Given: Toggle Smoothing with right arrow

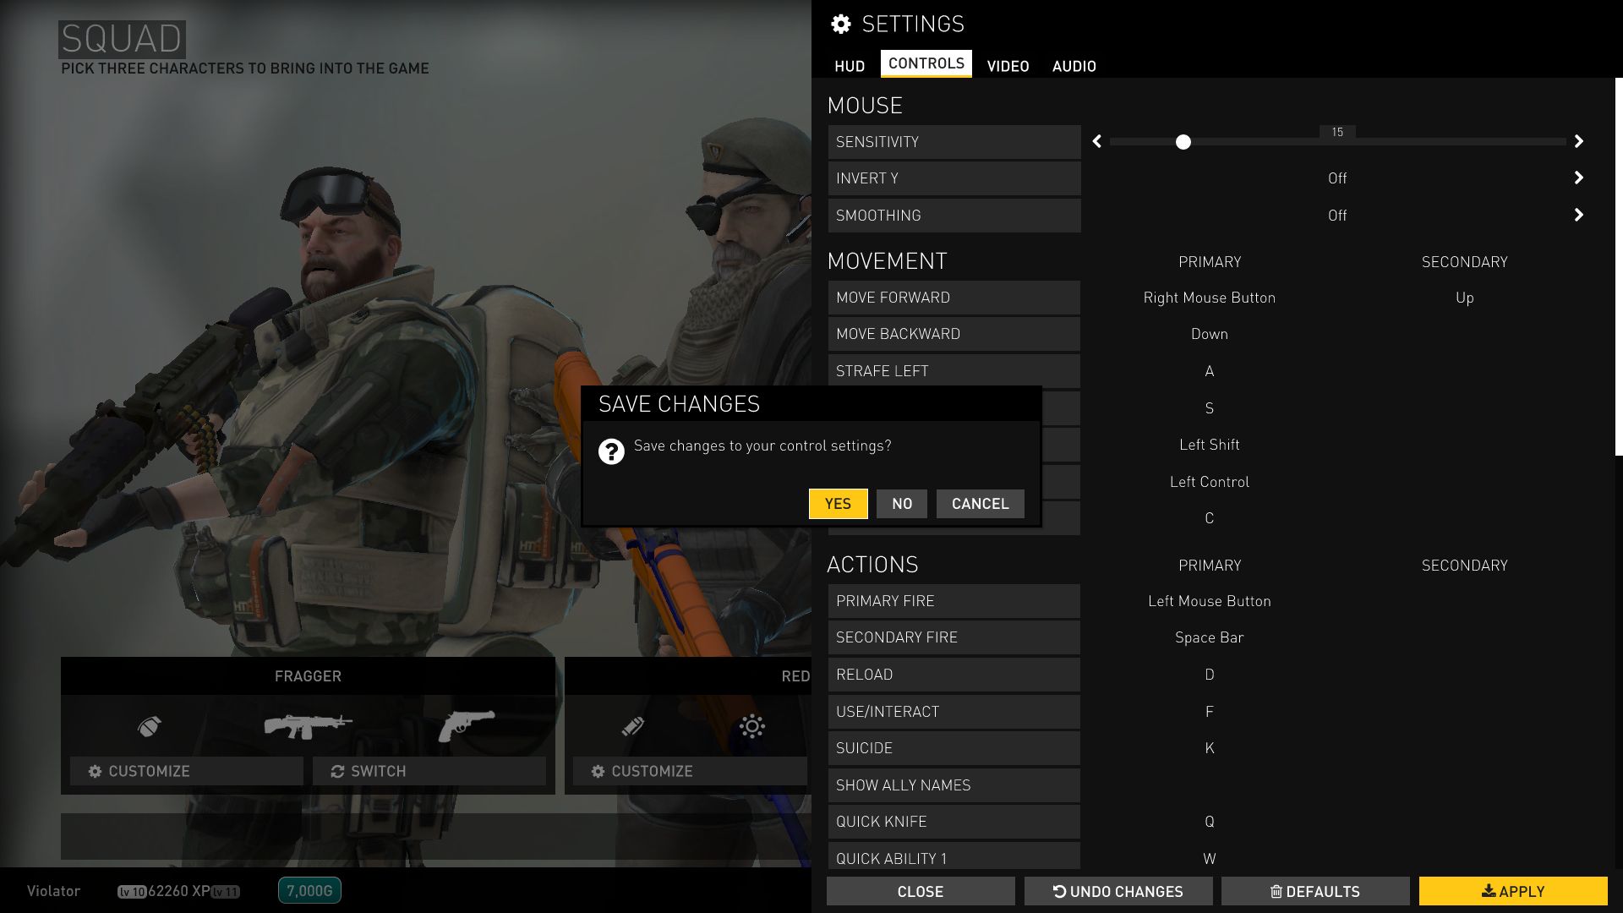Looking at the screenshot, I should (1578, 216).
